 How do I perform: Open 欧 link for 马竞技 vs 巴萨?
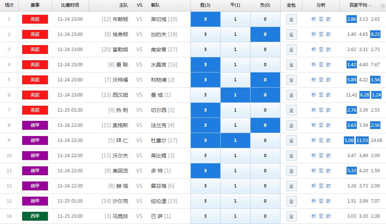(x=328, y=216)
